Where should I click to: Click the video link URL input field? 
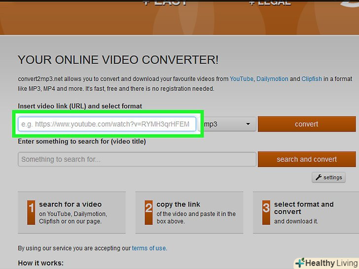(107, 124)
